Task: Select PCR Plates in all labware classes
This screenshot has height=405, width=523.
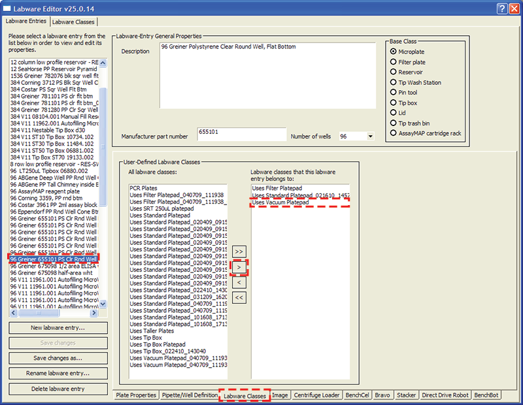Action: coord(145,187)
